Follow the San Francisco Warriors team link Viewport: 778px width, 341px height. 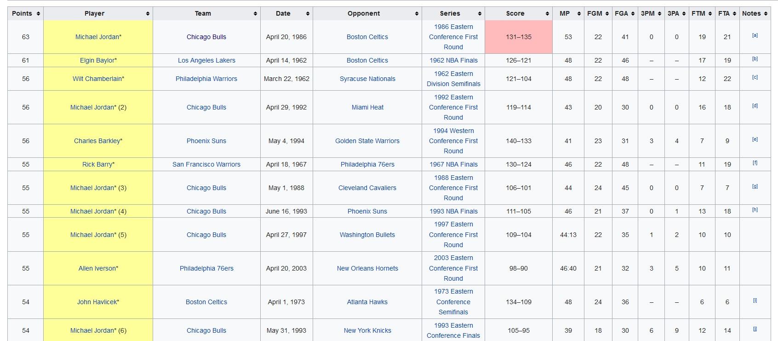point(206,164)
